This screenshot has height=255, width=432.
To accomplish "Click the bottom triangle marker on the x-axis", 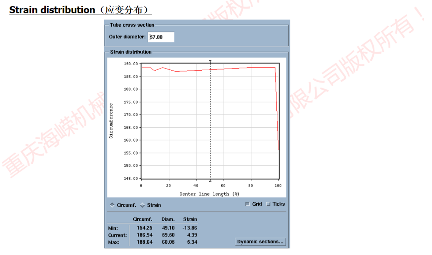I will coord(210,181).
